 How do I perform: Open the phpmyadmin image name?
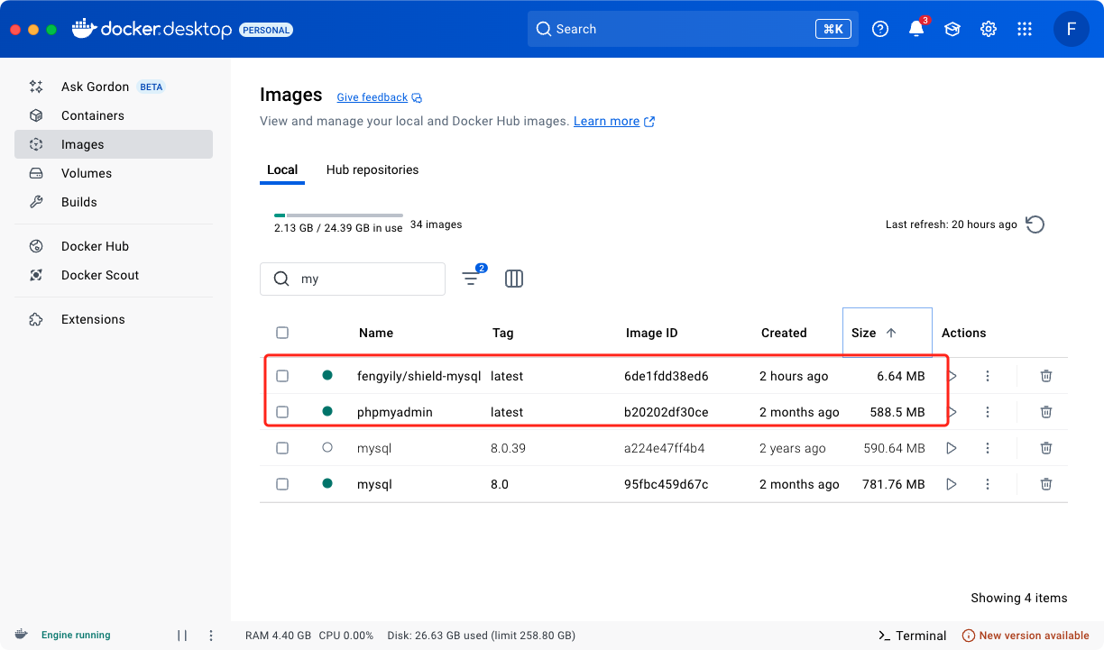pos(395,412)
